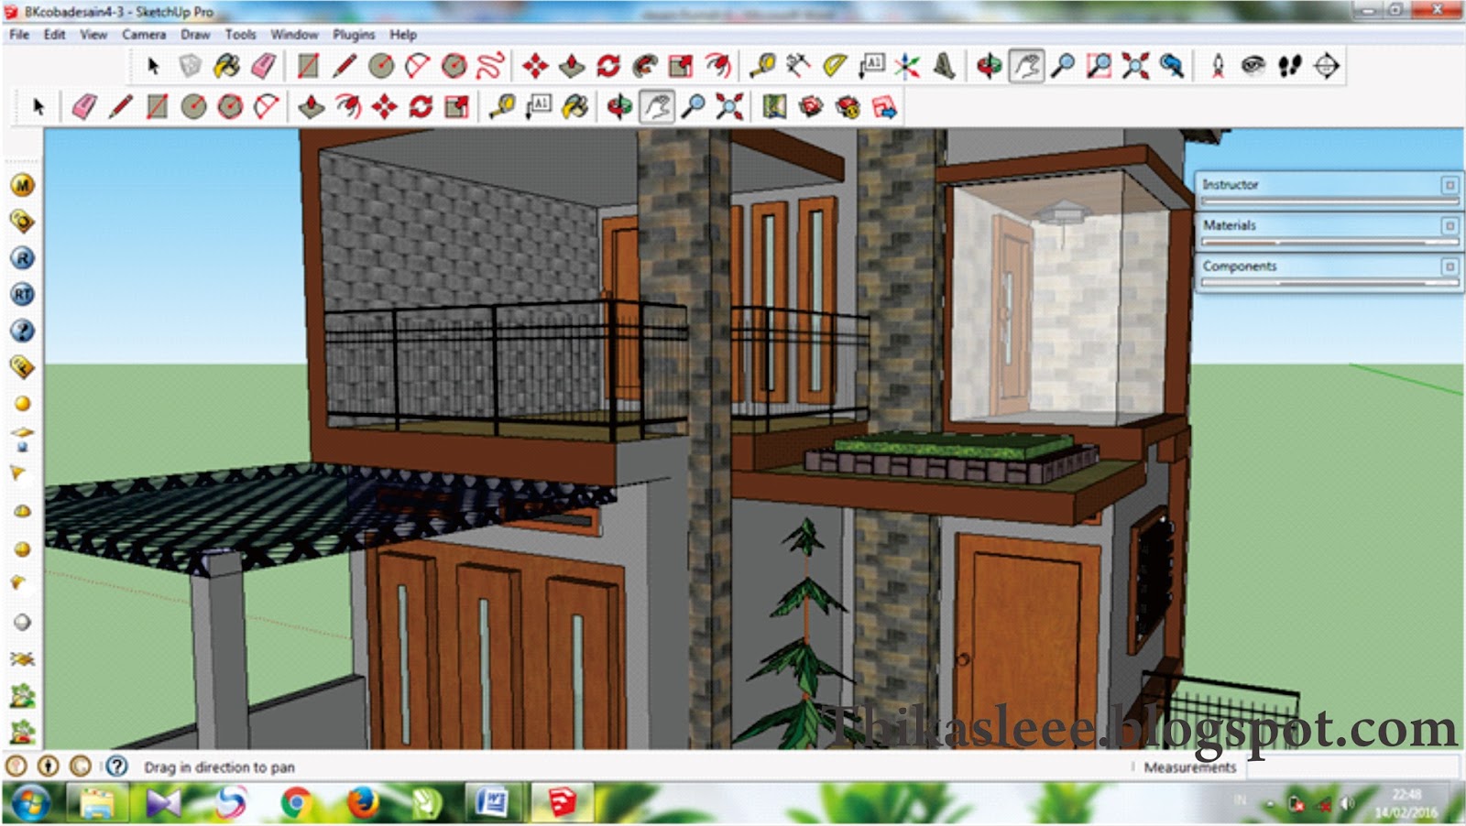1466x826 pixels.
Task: Open the Camera menu
Action: [x=143, y=35]
